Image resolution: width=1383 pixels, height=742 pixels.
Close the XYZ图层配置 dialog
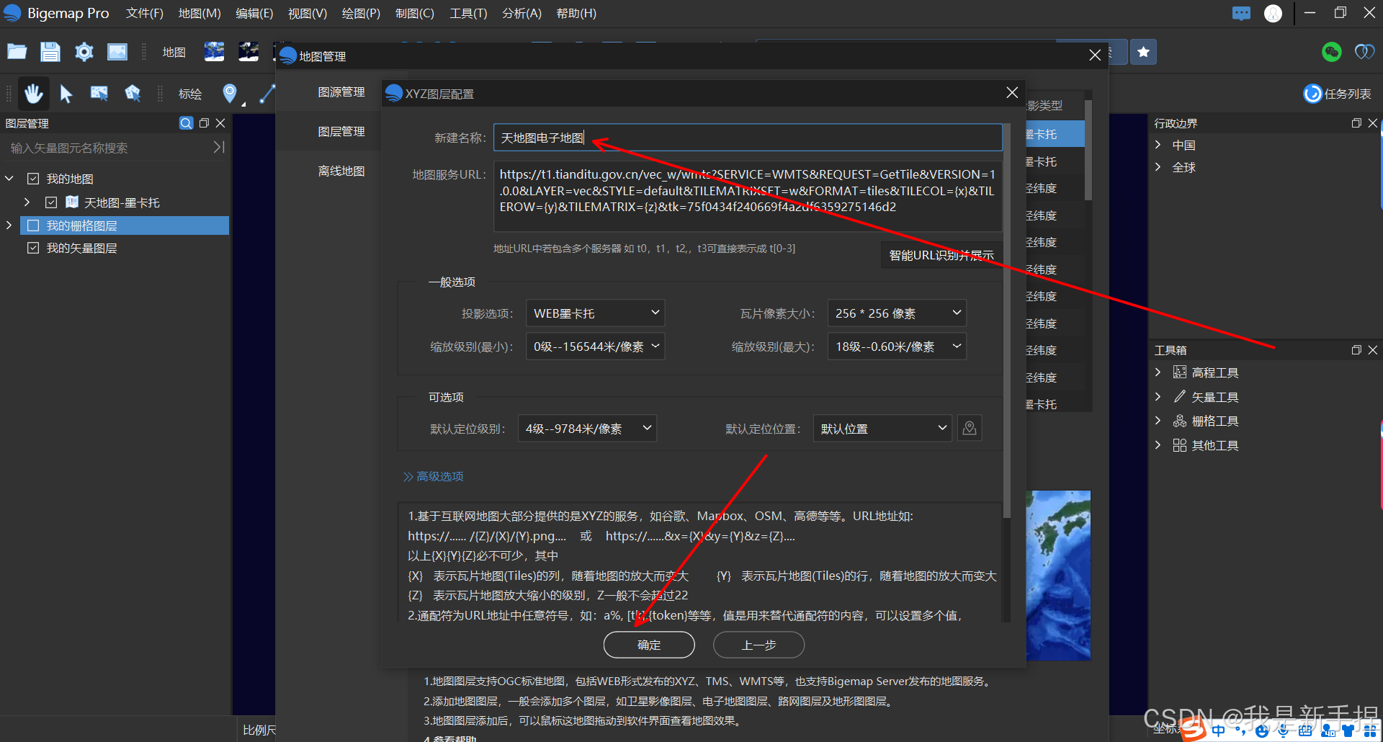pos(1012,92)
